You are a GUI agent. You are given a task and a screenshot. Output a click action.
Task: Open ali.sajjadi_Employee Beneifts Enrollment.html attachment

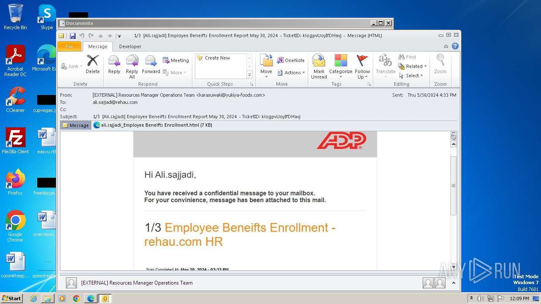pos(153,125)
